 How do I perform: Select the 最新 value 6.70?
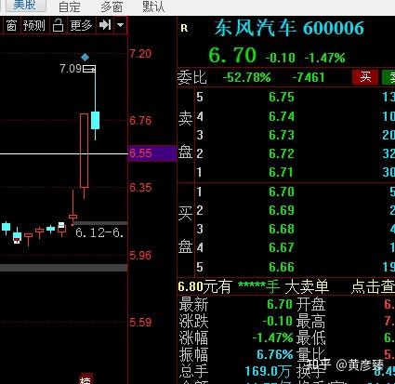coord(280,304)
